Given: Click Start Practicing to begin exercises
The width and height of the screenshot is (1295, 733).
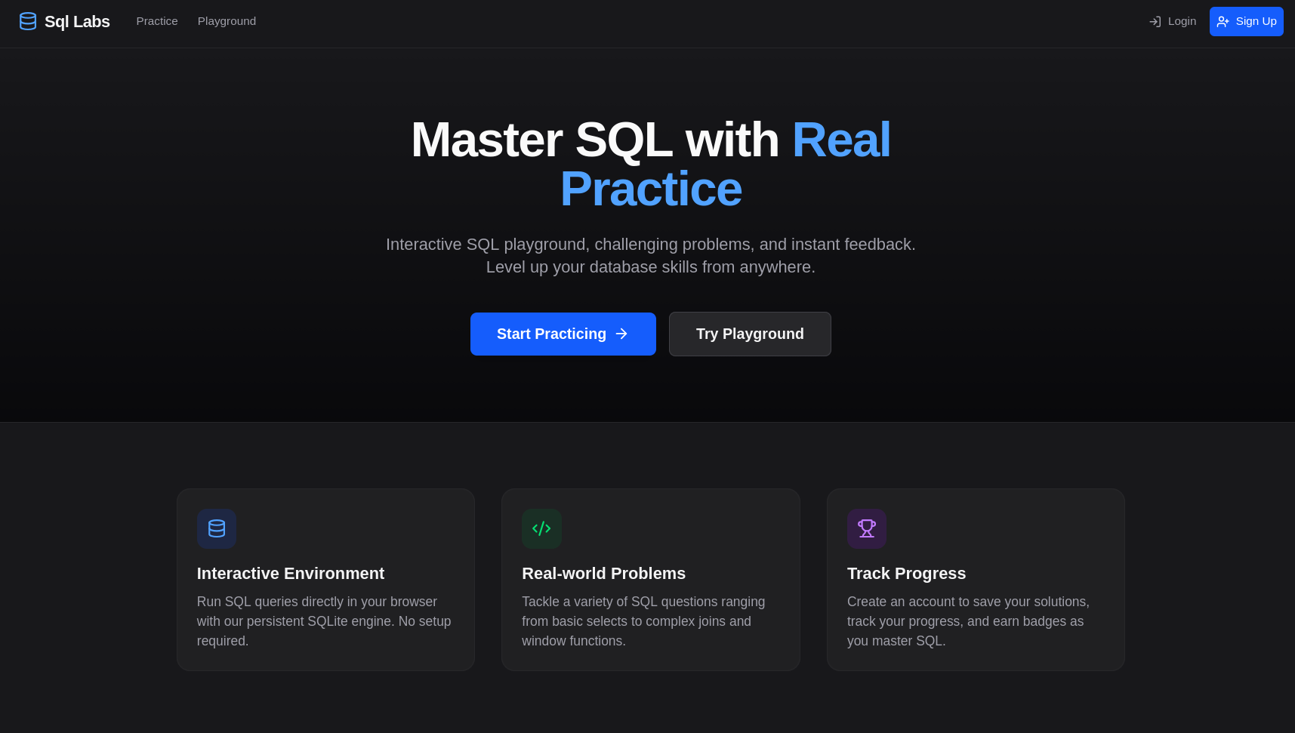Looking at the screenshot, I should point(563,334).
